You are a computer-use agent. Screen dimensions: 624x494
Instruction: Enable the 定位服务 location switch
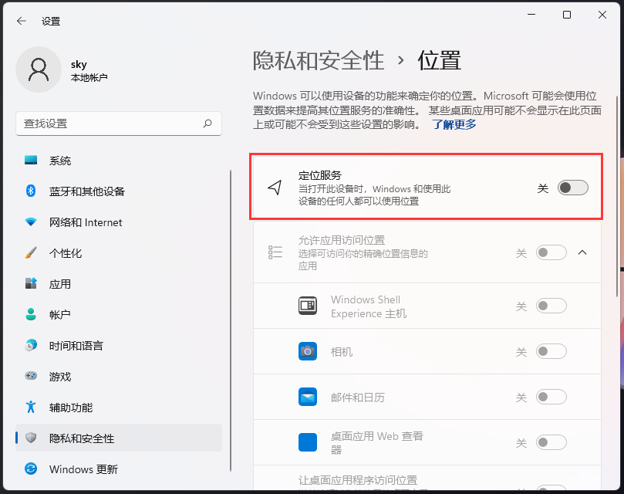(572, 188)
